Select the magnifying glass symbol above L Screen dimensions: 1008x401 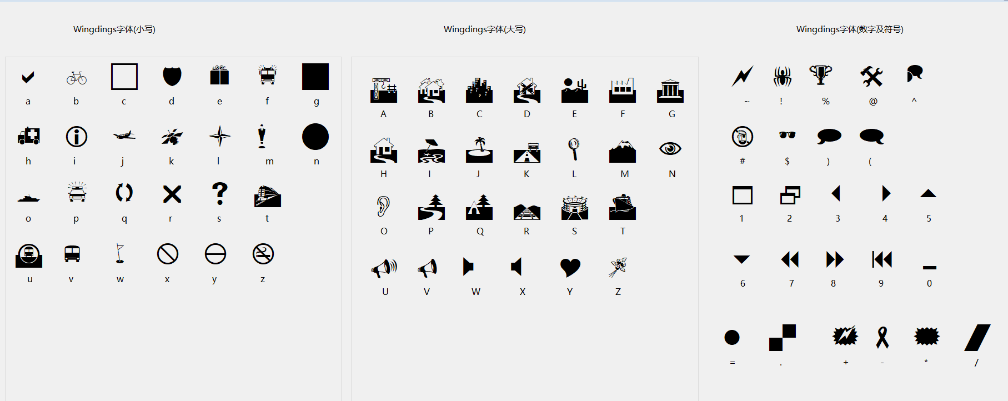coord(574,149)
